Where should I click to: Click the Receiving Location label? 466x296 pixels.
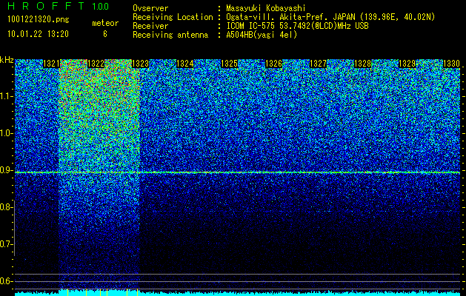[173, 17]
